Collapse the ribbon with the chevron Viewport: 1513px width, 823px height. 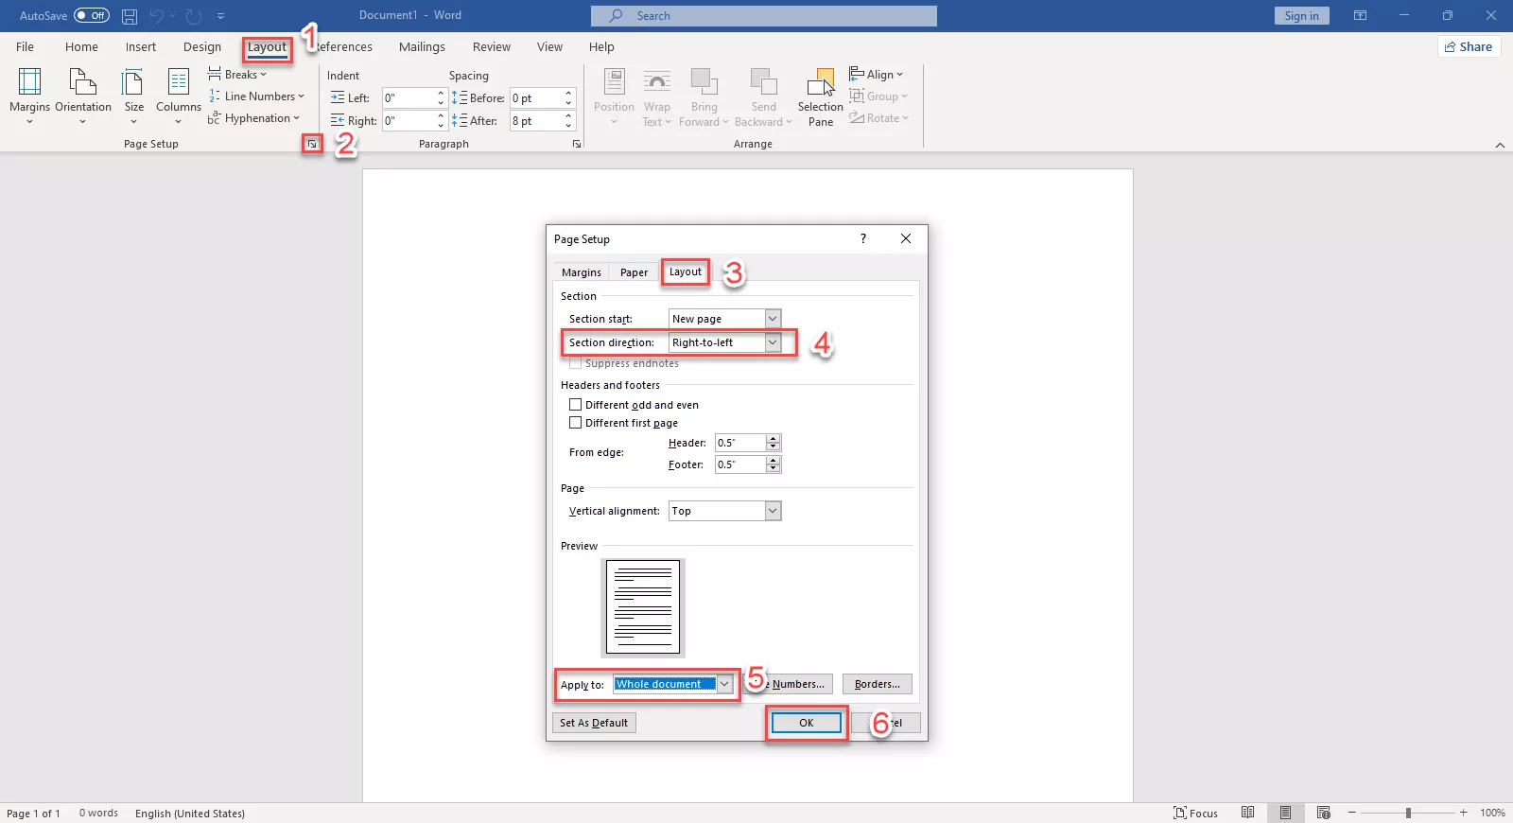pyautogui.click(x=1500, y=145)
